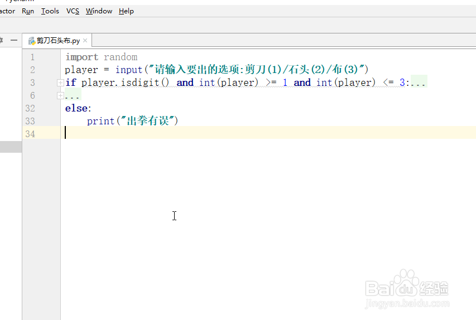The width and height of the screenshot is (476, 320).
Task: Click the '<= 3' comparison on line 3
Action: click(394, 83)
